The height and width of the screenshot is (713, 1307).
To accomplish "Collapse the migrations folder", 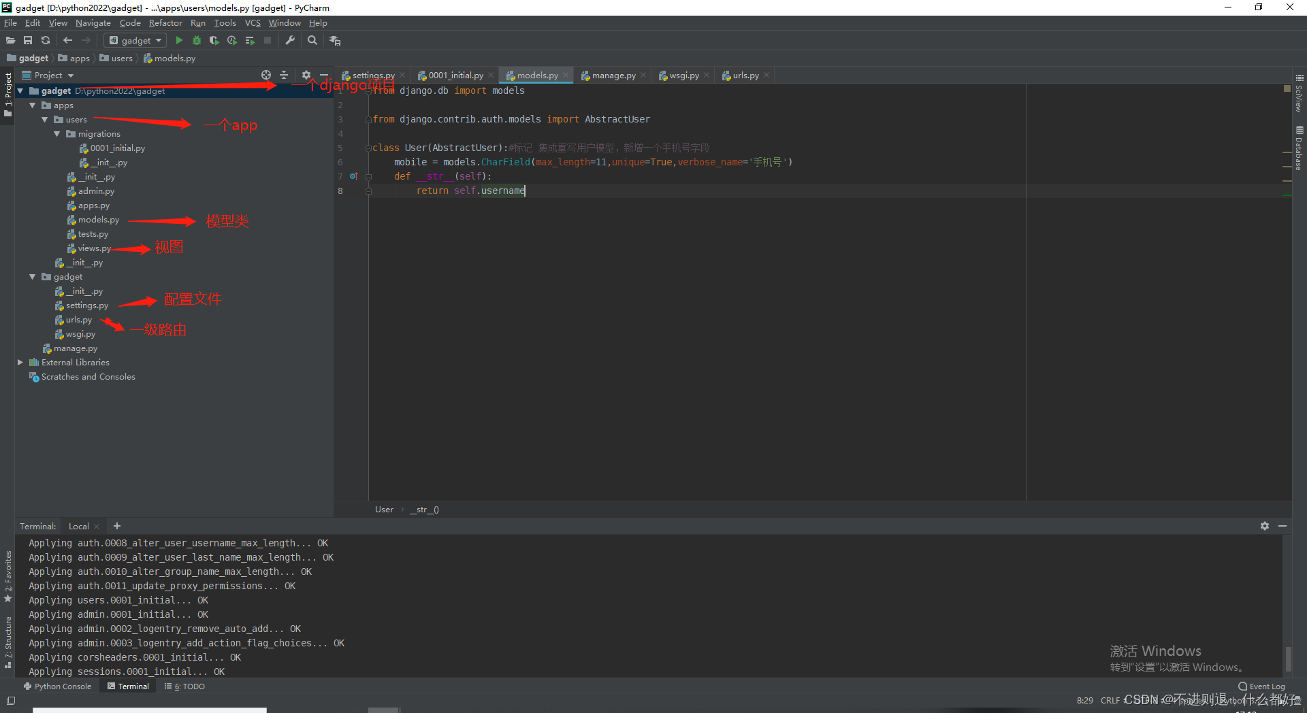I will (57, 134).
